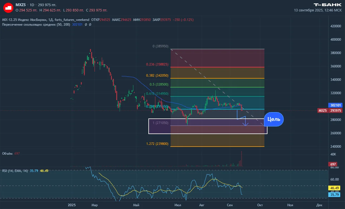Image resolution: width=345 pixels, height=209 pixels.
Task: Click the open price O 294 525 пт.
Action: pyautogui.click(x=27, y=10)
